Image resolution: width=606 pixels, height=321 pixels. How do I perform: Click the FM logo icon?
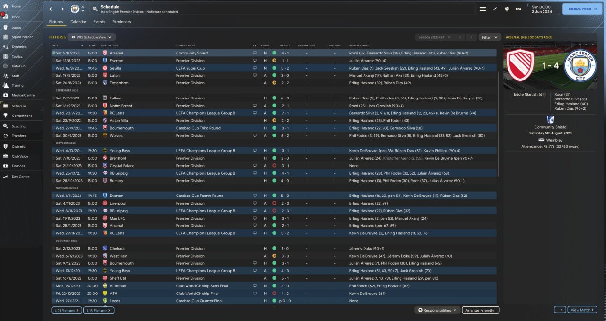coord(518,9)
